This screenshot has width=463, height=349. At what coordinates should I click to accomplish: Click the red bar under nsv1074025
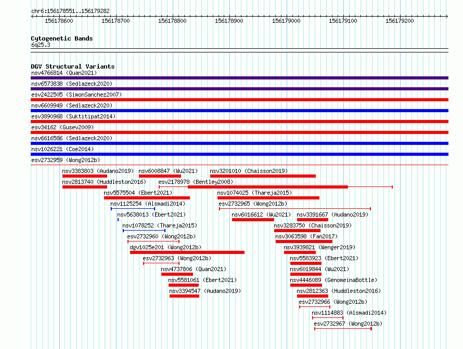tap(268, 198)
